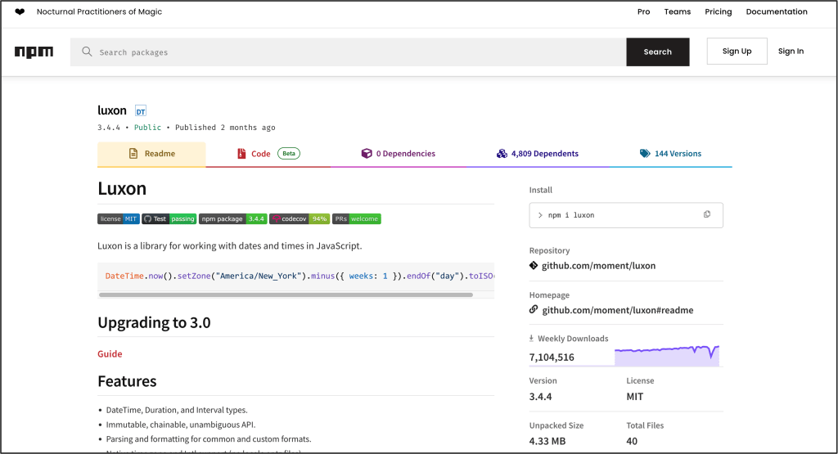Click the License value MIT in sidebar
The image size is (838, 454).
[x=635, y=396]
